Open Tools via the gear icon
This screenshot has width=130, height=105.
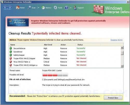click(x=55, y=8)
